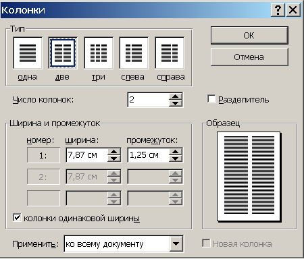Viewport: 304px width, 259px height.
Task: Enable the "Разделитель" checkbox
Action: click(x=211, y=99)
